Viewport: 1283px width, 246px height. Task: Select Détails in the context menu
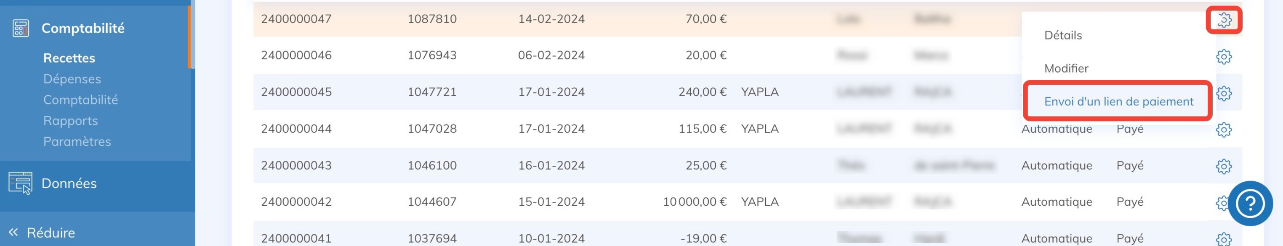(x=1063, y=35)
